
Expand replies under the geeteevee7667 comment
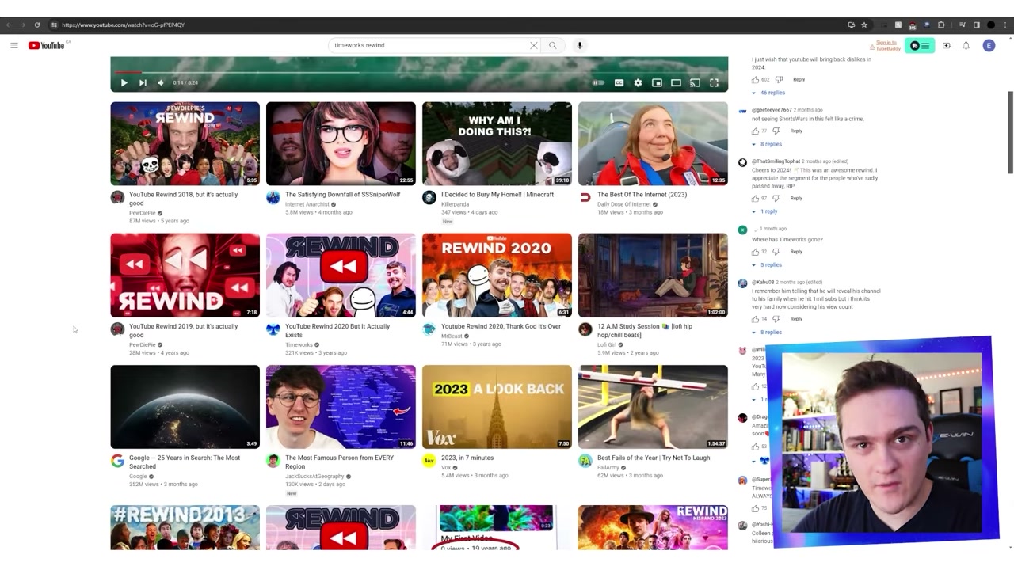[767, 144]
